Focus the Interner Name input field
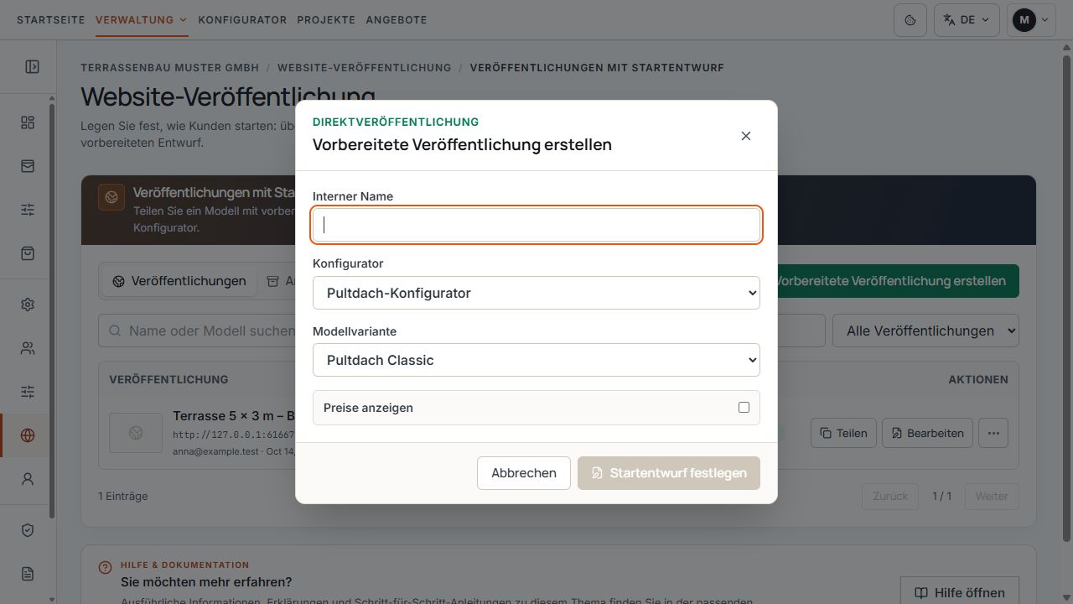The width and height of the screenshot is (1073, 604). coord(536,225)
